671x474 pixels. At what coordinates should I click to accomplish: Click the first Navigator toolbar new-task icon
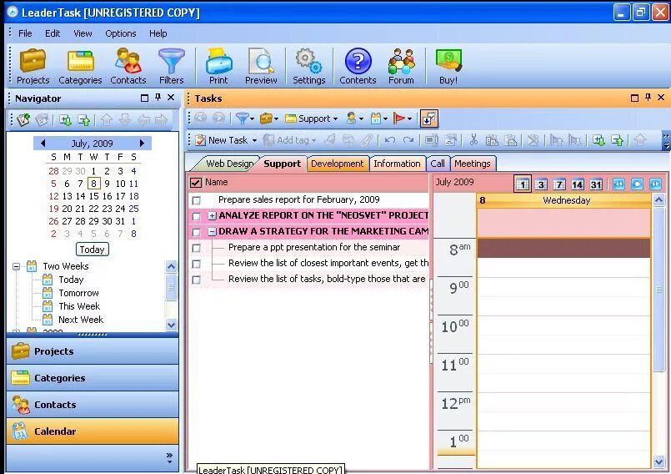[x=23, y=120]
